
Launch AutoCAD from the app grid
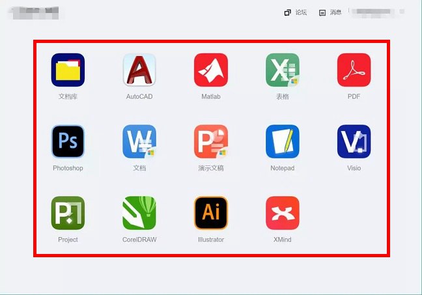coord(139,70)
